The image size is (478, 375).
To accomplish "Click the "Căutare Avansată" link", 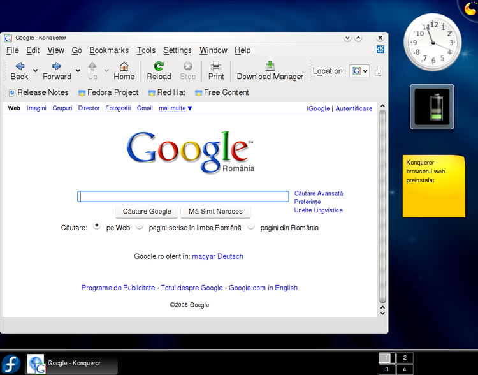I will 318,193.
